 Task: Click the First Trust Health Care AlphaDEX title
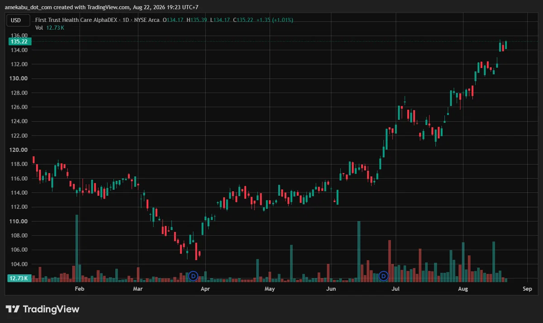pyautogui.click(x=76, y=20)
